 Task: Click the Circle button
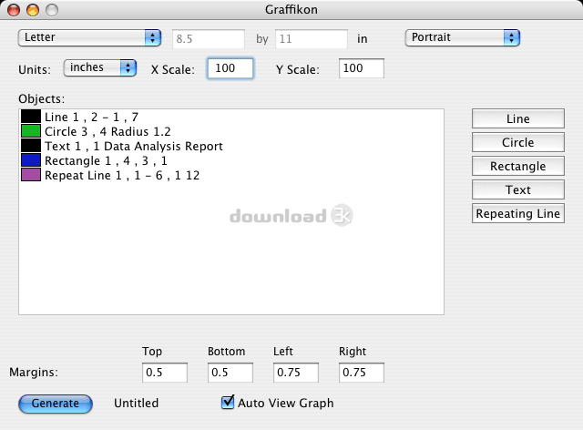[517, 143]
